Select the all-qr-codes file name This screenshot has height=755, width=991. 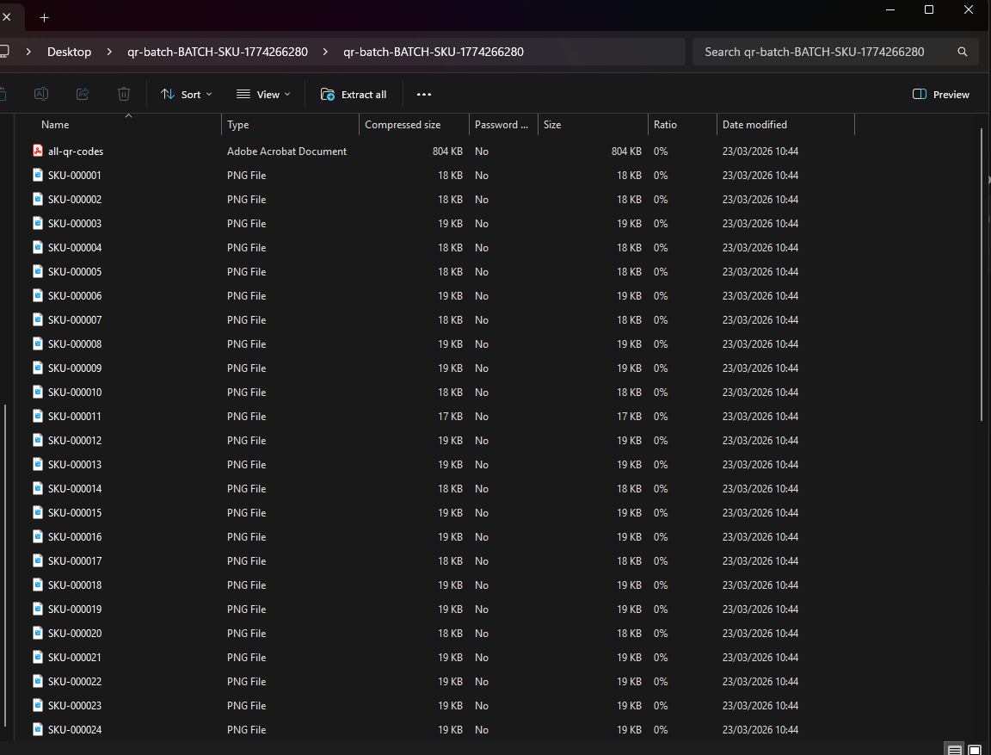coord(76,152)
